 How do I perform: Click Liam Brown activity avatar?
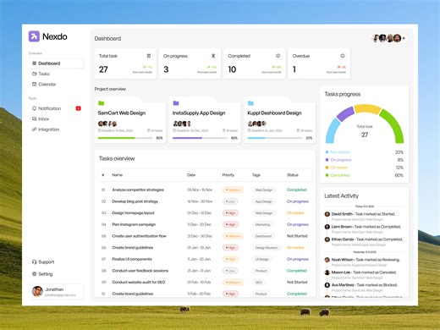[x=327, y=227]
